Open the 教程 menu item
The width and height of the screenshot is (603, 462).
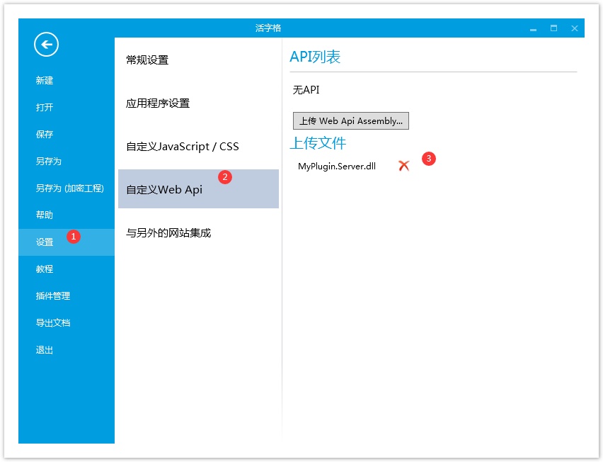(x=45, y=269)
